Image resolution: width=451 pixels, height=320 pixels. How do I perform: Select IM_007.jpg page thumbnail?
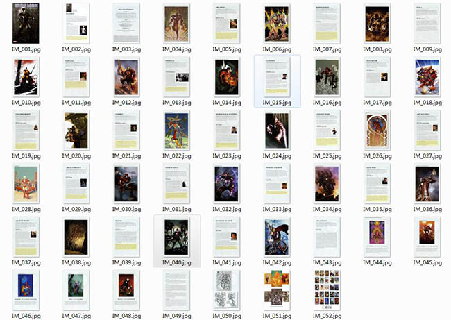(x=327, y=24)
